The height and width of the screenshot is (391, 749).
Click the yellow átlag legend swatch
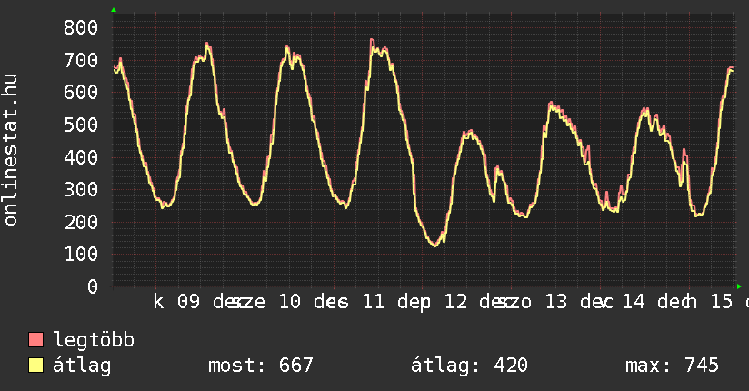36,366
